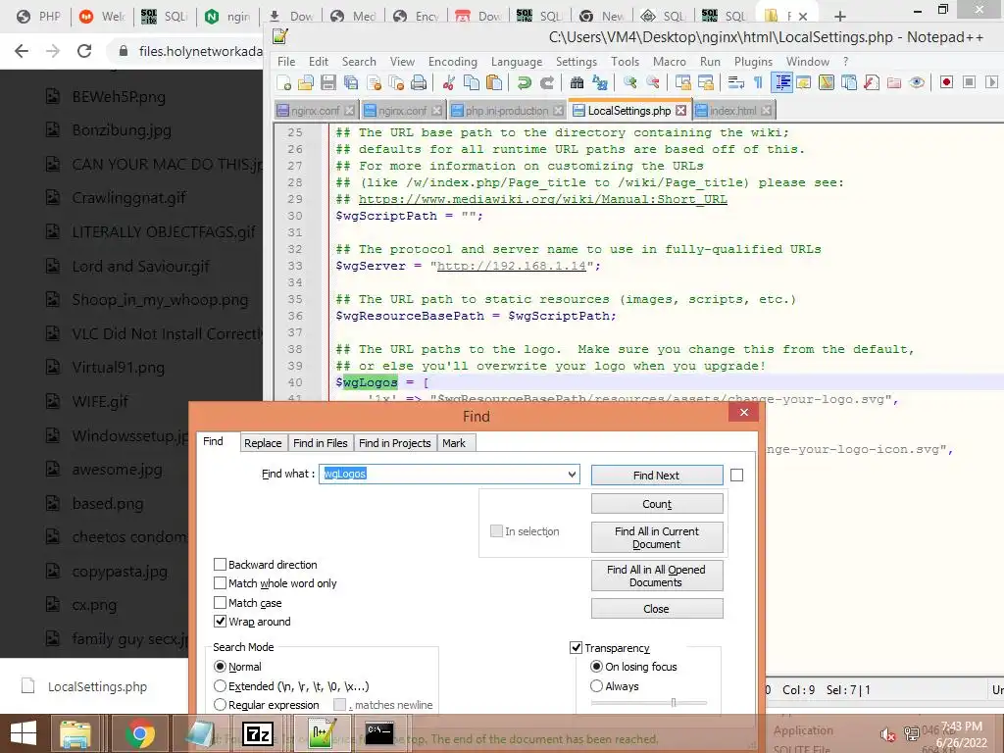
Task: Open the Function List toolbar icon
Action: point(871,82)
